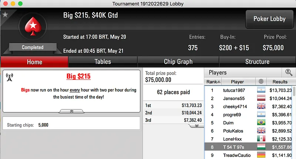Screen dimensions: 296x159
Task: Click Germany flag beside TreadwCautio
Action: coord(262,155)
